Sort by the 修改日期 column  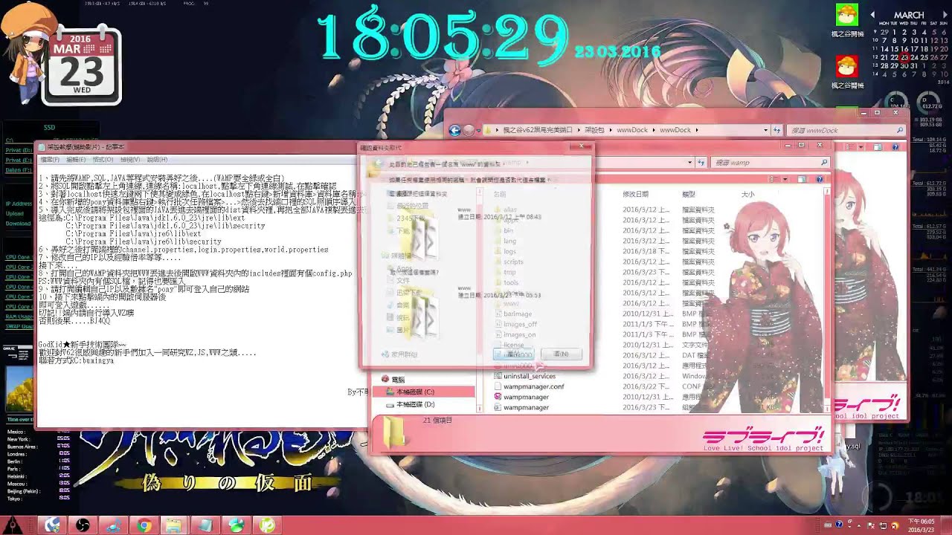(635, 194)
